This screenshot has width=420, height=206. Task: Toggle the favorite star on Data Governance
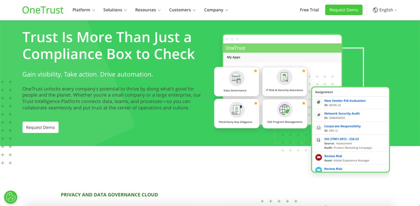pos(256,70)
